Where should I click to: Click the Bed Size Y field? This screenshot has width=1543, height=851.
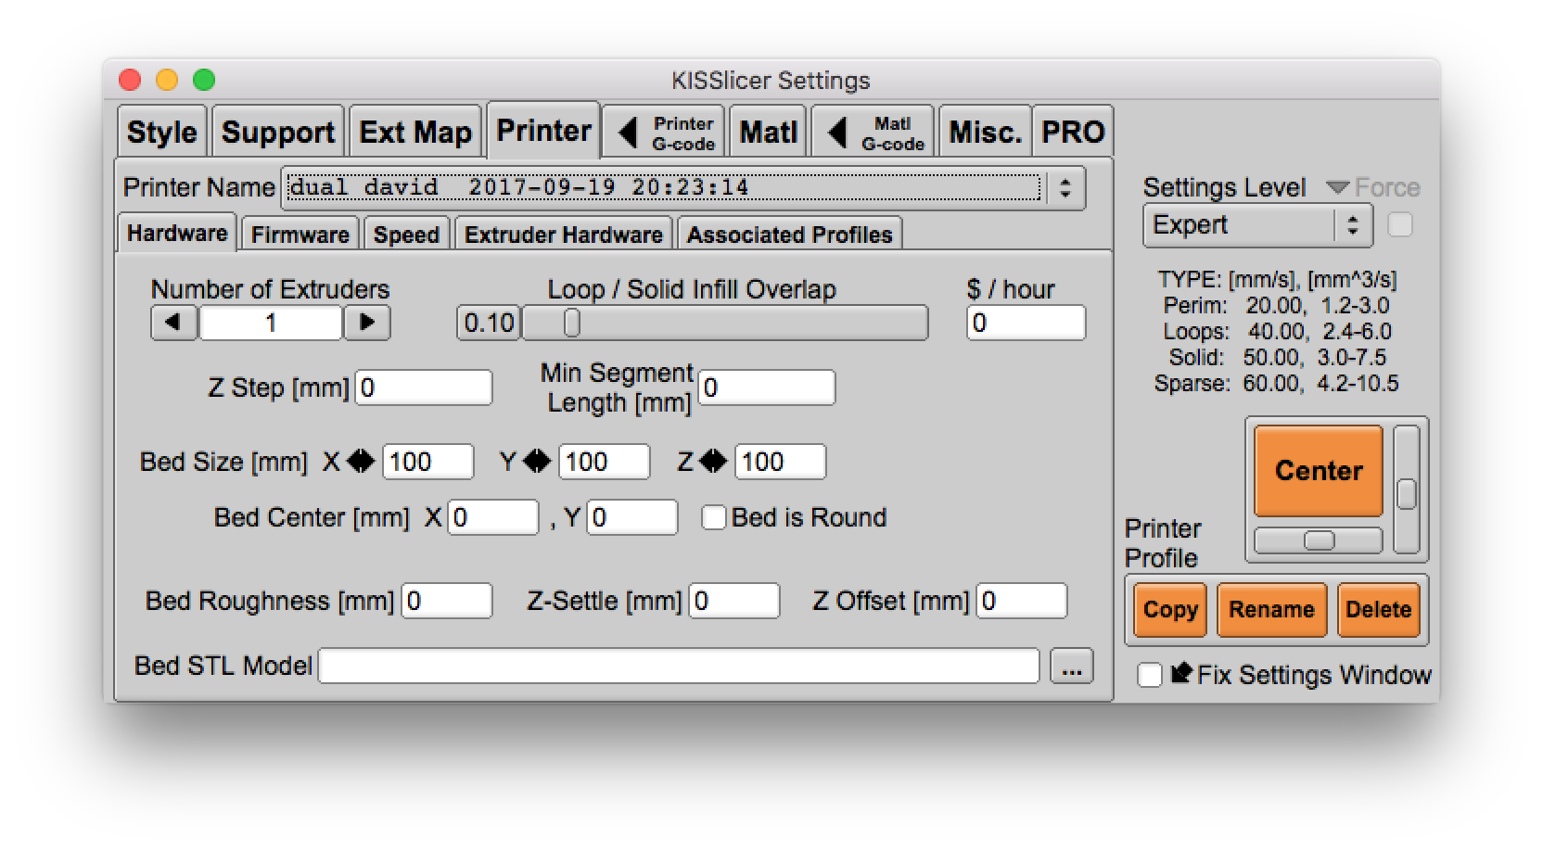coord(605,462)
